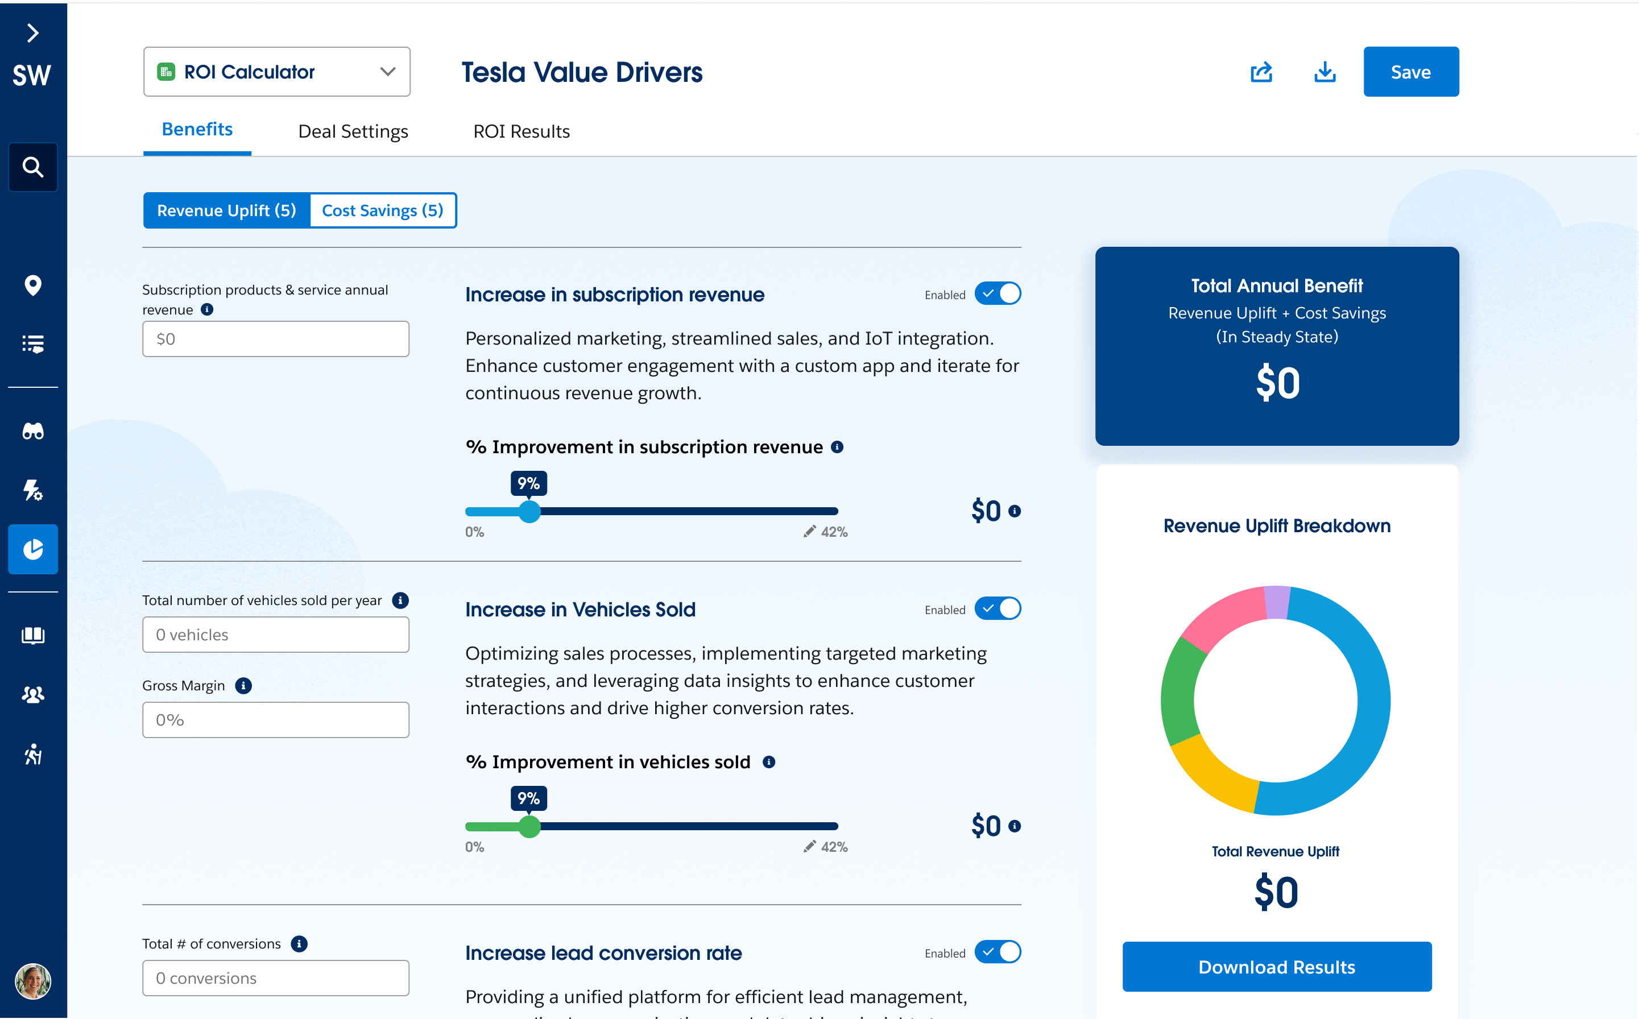Expand the sidebar with the chevron arrow
Image resolution: width=1639 pixels, height=1019 pixels.
32,32
